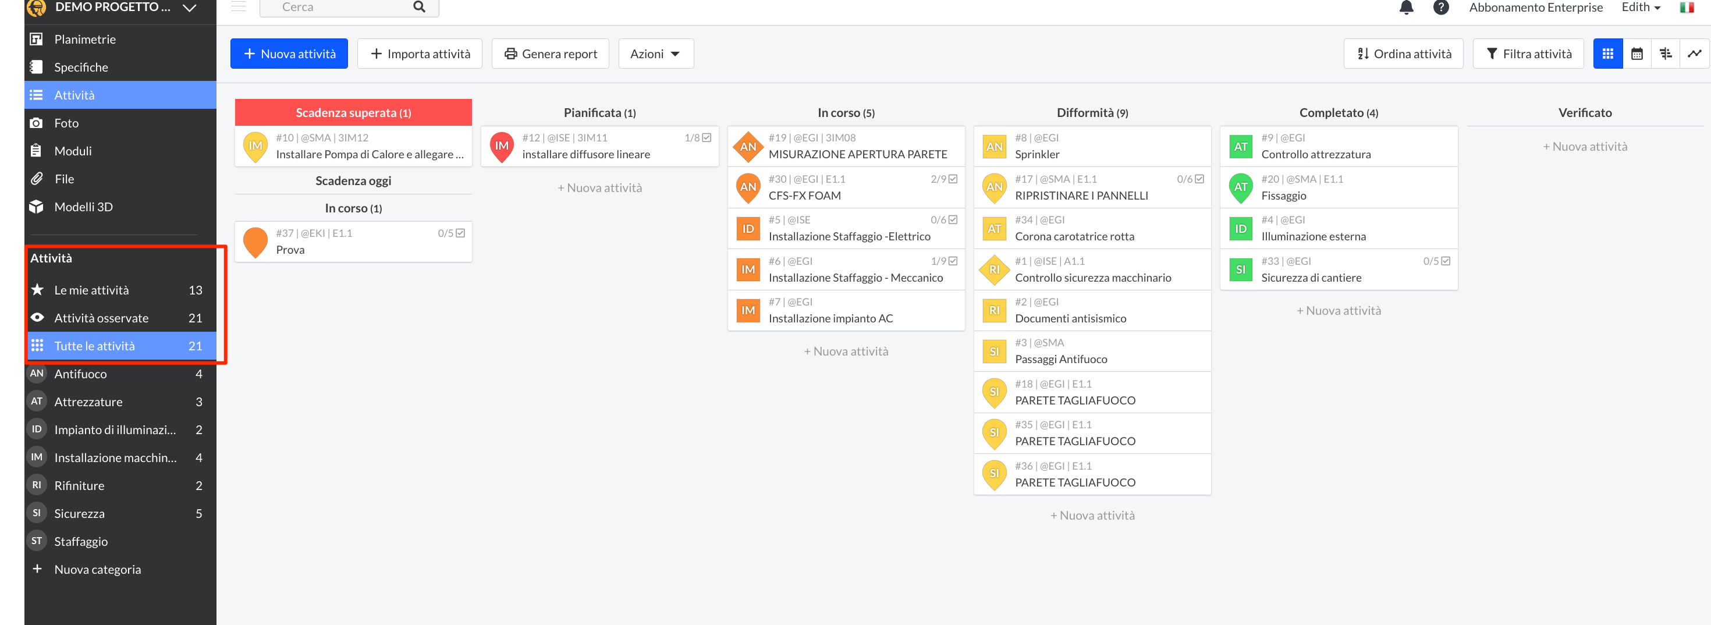Open the notifications bell

click(1406, 8)
